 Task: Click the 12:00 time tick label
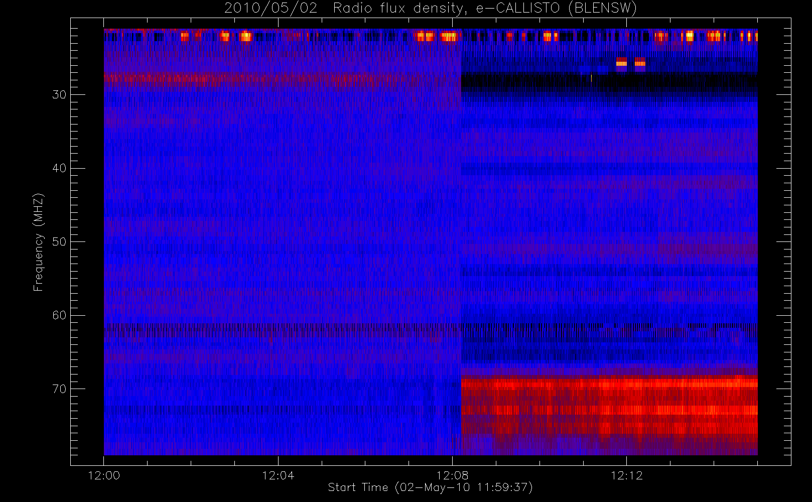tap(104, 475)
